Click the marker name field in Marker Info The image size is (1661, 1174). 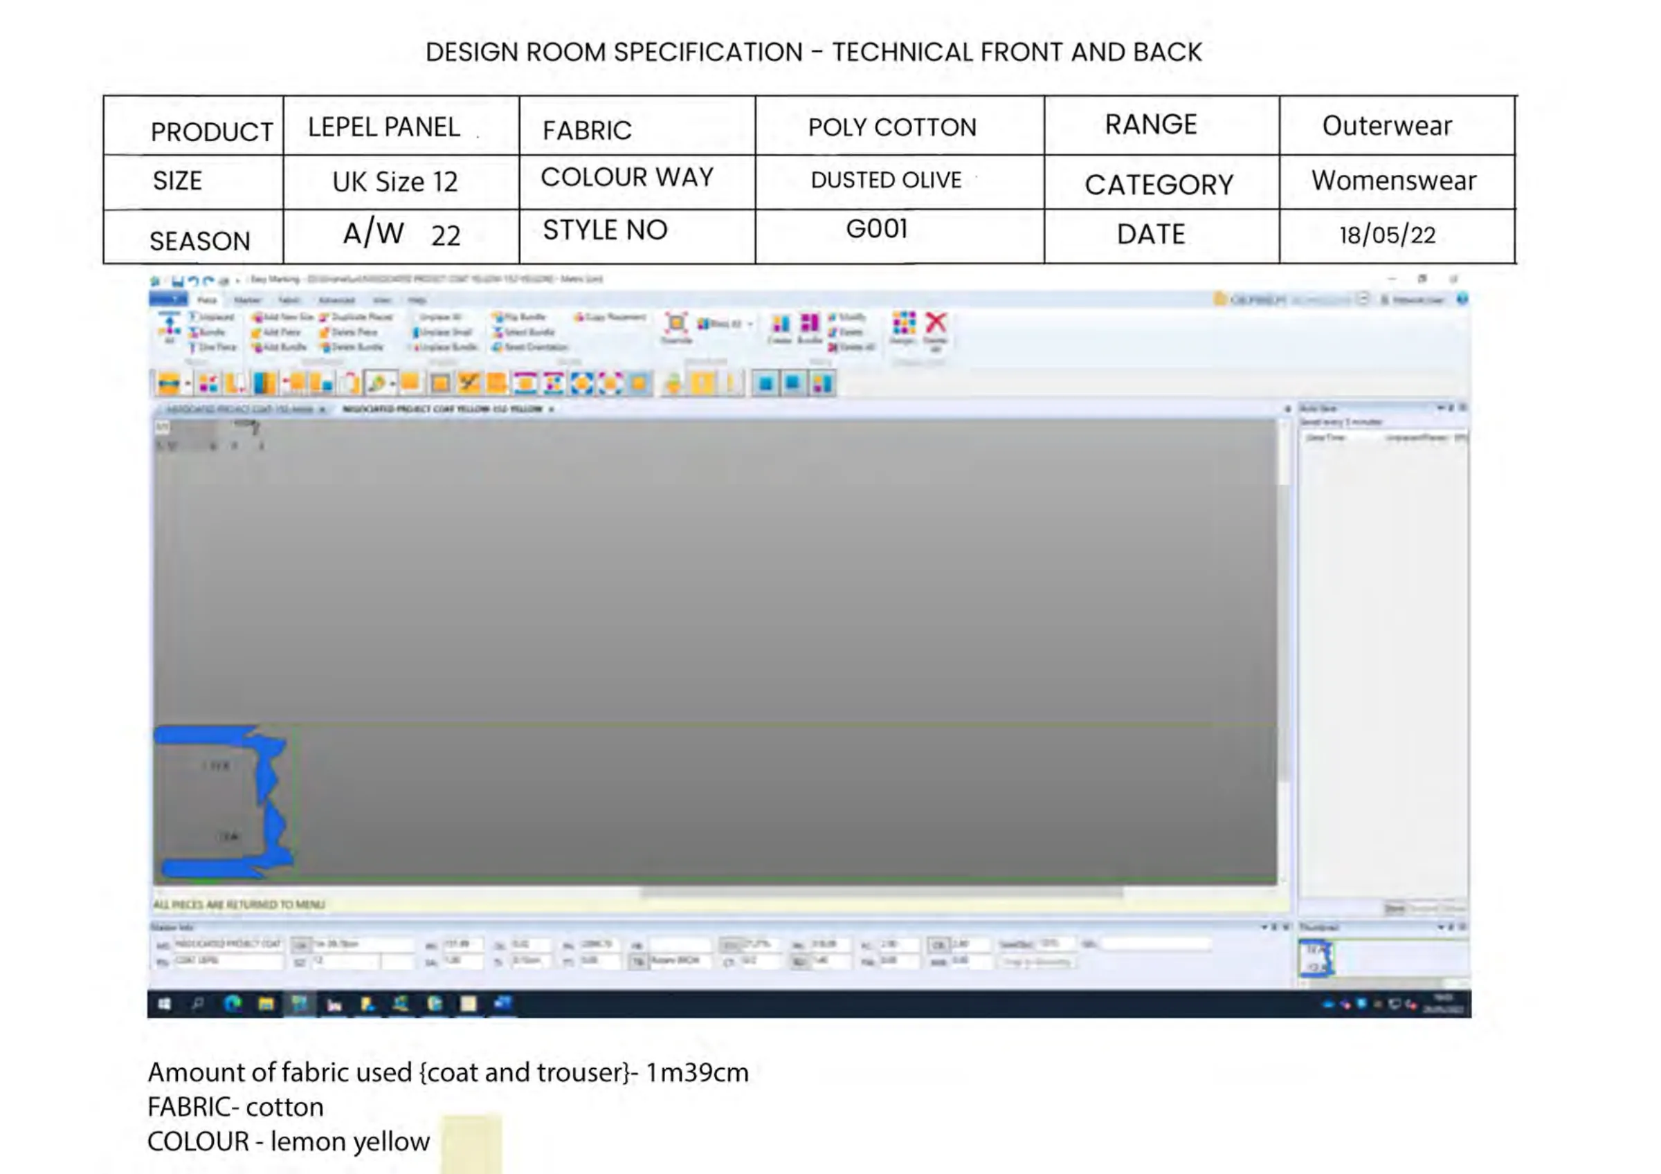pyautogui.click(x=227, y=945)
